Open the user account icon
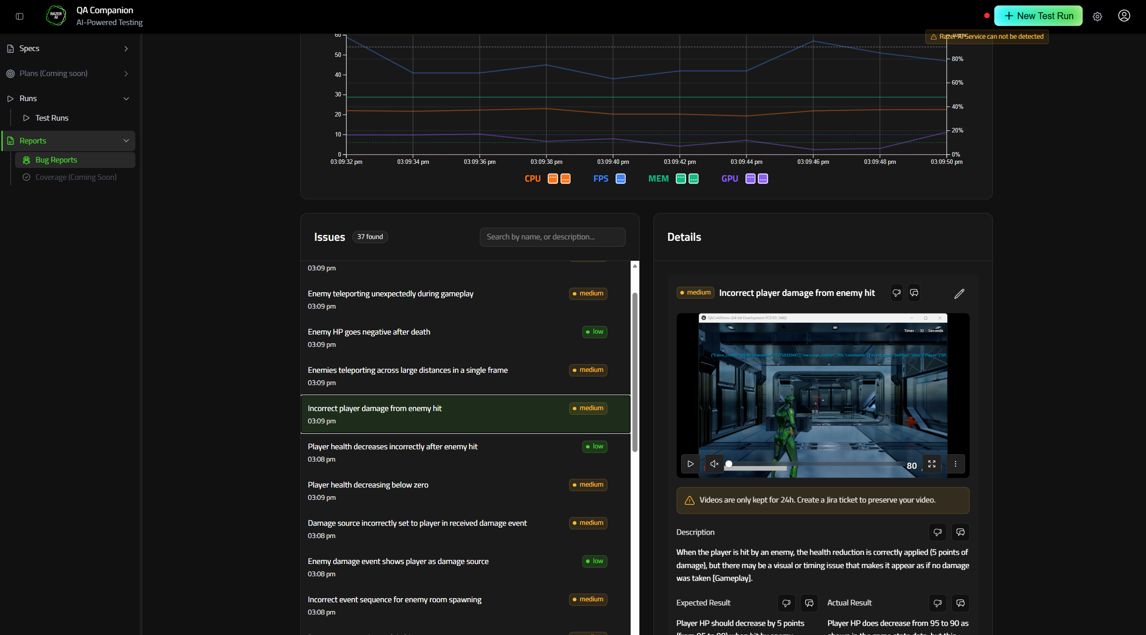 click(x=1124, y=16)
